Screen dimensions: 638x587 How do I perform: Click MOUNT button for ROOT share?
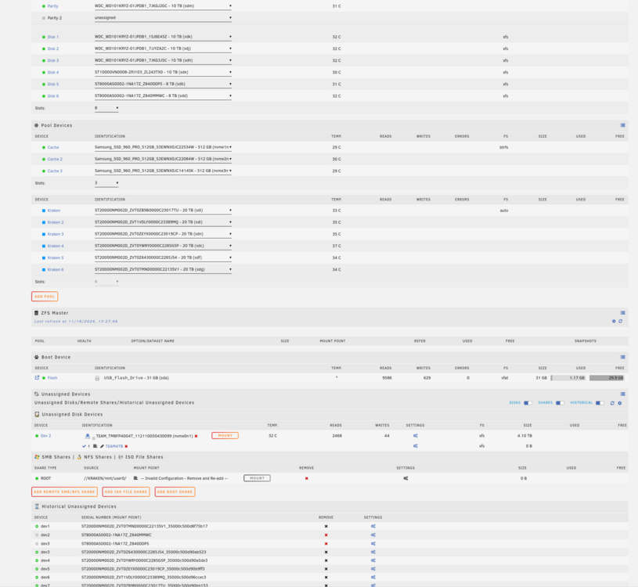[257, 478]
